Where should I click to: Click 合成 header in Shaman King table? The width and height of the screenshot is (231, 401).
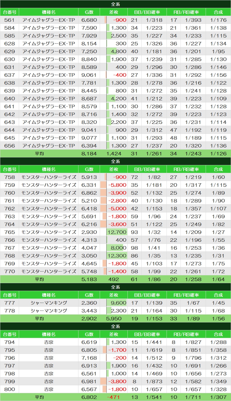tap(218, 295)
